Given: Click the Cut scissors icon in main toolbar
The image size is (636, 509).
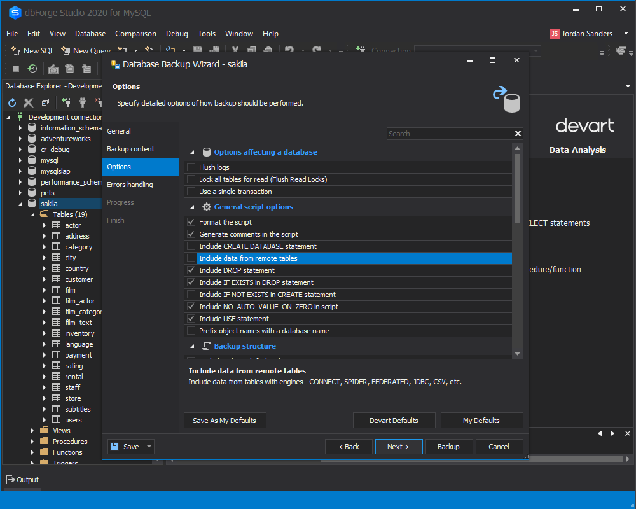Looking at the screenshot, I should tap(235, 50).
